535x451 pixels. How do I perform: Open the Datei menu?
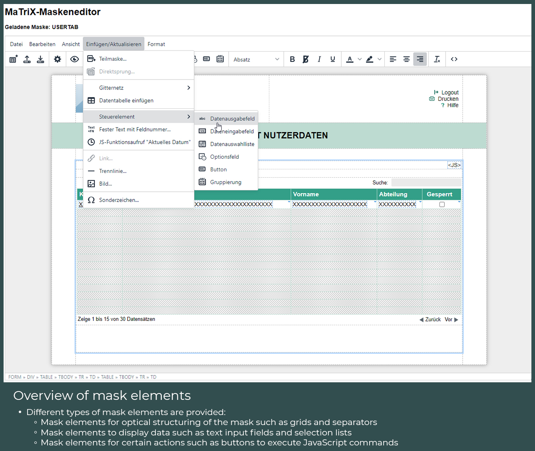tap(16, 44)
